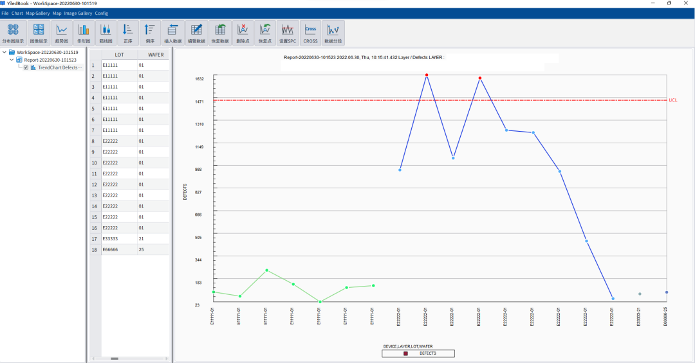
Task: Toggle the TrendChart Defects checkbox
Action: 26,67
